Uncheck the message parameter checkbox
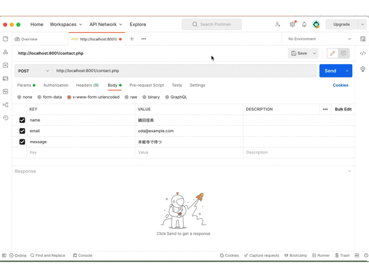The width and height of the screenshot is (369, 277). tap(22, 142)
